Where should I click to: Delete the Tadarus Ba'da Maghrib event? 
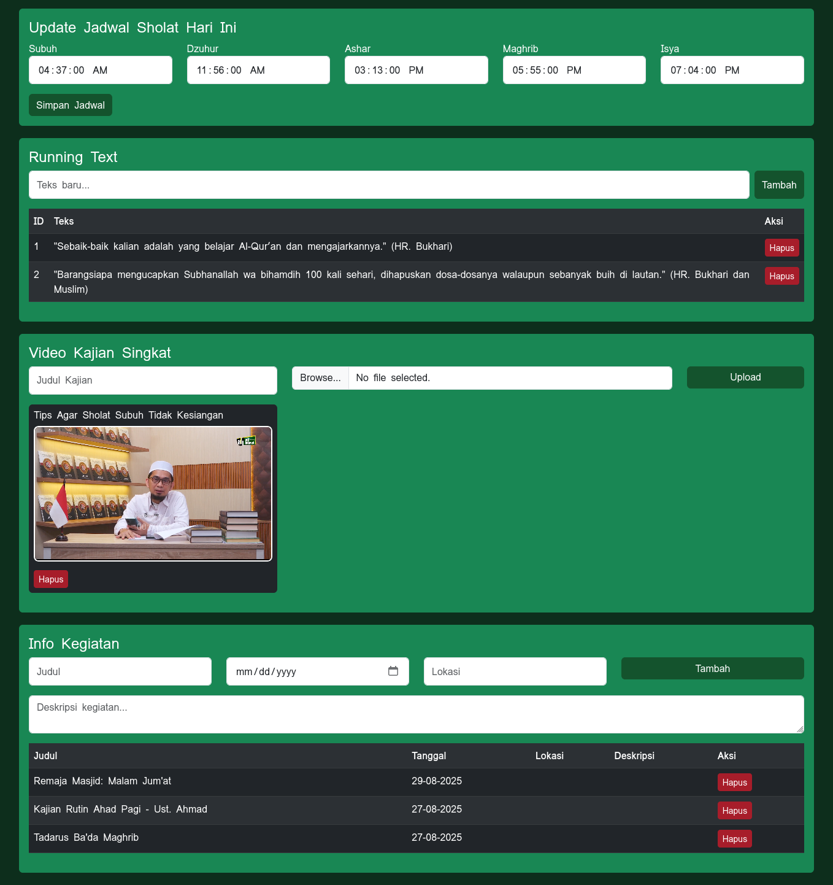[x=734, y=838]
